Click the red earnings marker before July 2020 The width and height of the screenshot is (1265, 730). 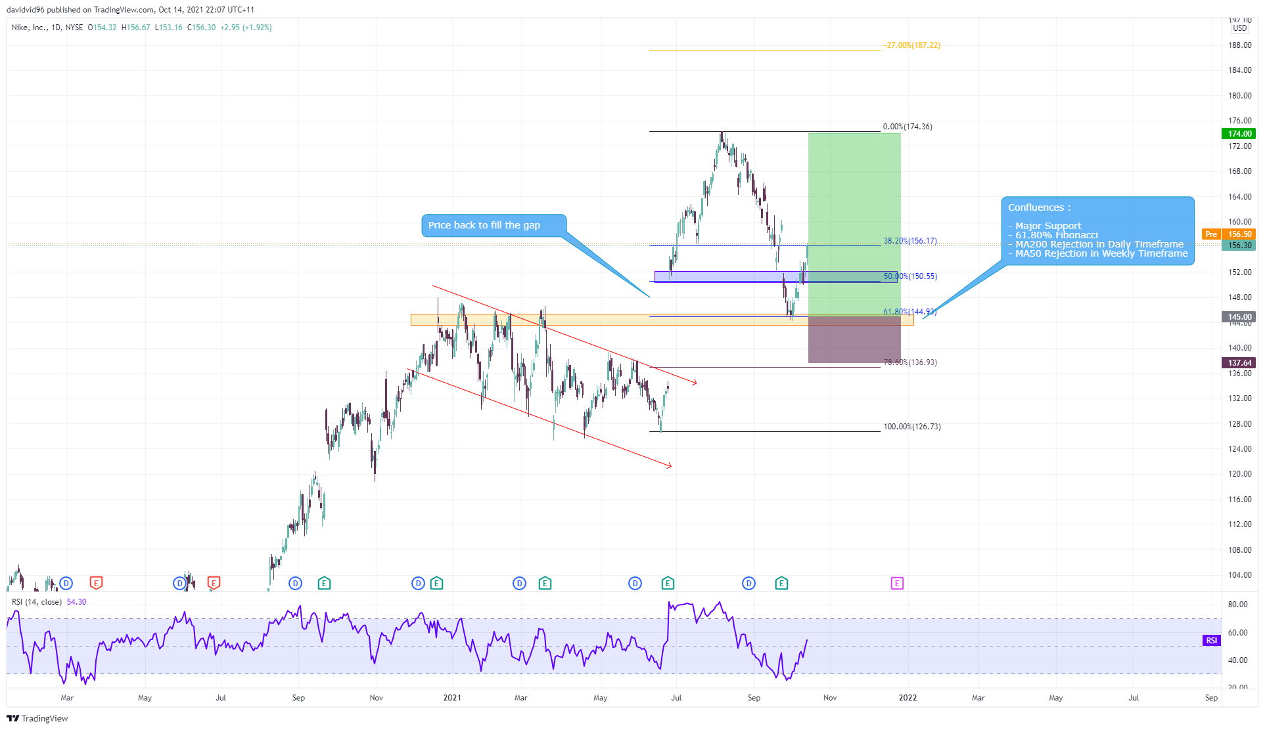pyautogui.click(x=214, y=583)
